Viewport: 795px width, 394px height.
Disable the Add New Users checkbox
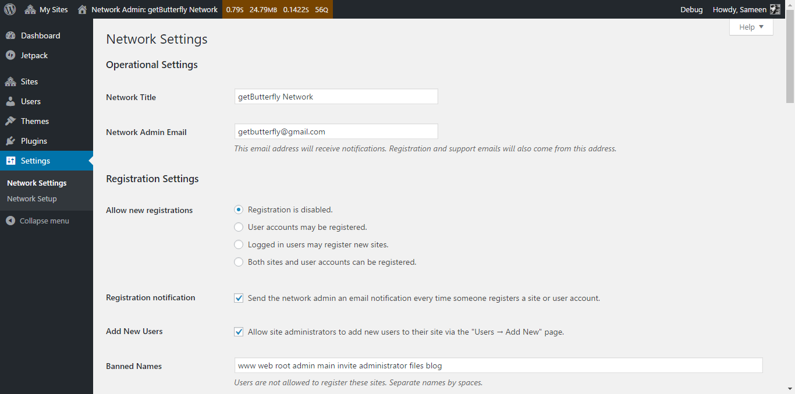click(x=239, y=332)
